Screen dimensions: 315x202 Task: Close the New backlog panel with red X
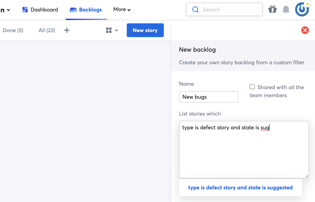coord(305,30)
